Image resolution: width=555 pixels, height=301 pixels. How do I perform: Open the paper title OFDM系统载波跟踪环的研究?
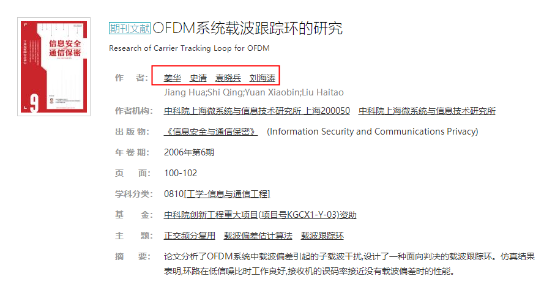[x=247, y=28]
